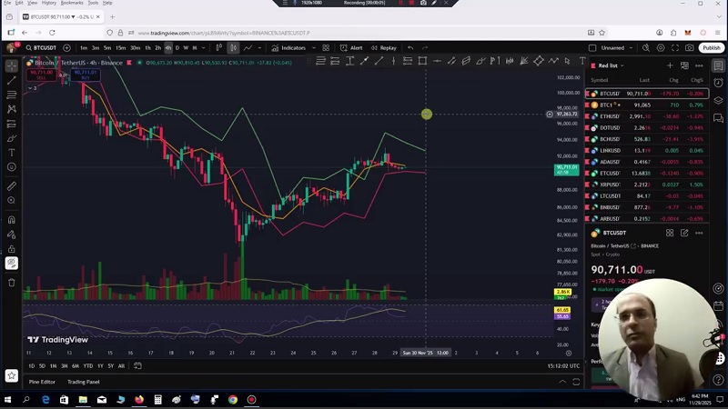Open the Trading Panel tab
This screenshot has height=409, width=728.
(83, 382)
